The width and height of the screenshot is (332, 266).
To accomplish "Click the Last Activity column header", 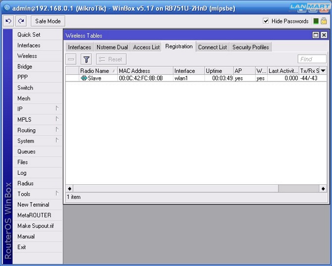I will click(283, 71).
